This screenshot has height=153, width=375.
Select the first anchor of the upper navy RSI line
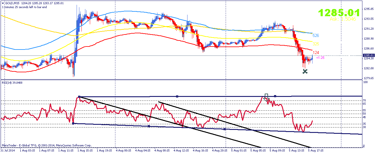coord(79,97)
